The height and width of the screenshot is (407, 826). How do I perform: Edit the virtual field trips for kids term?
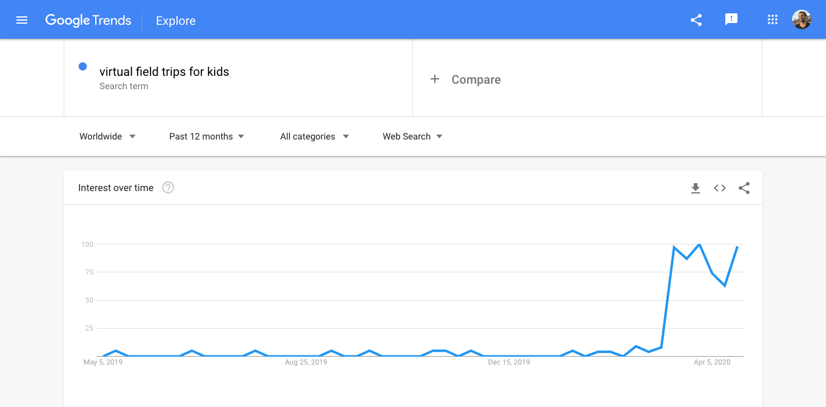164,72
